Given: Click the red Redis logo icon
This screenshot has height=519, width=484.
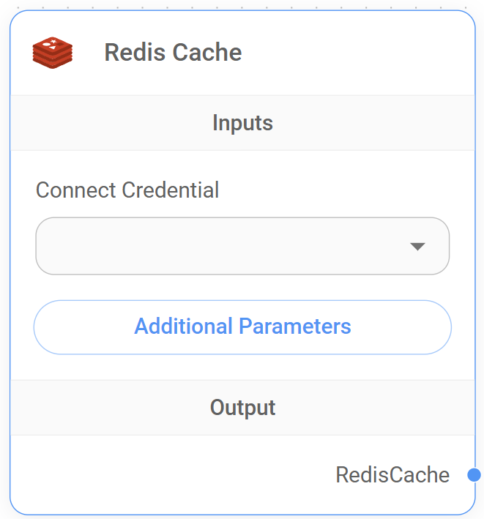Looking at the screenshot, I should pyautogui.click(x=52, y=53).
